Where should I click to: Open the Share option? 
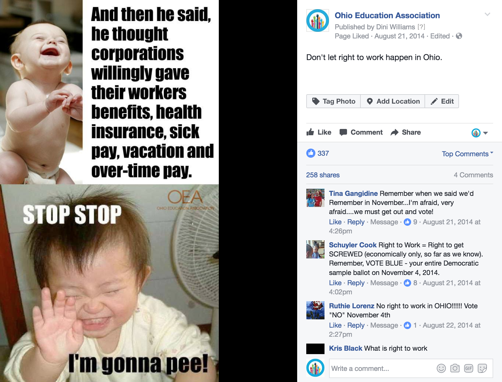click(406, 132)
